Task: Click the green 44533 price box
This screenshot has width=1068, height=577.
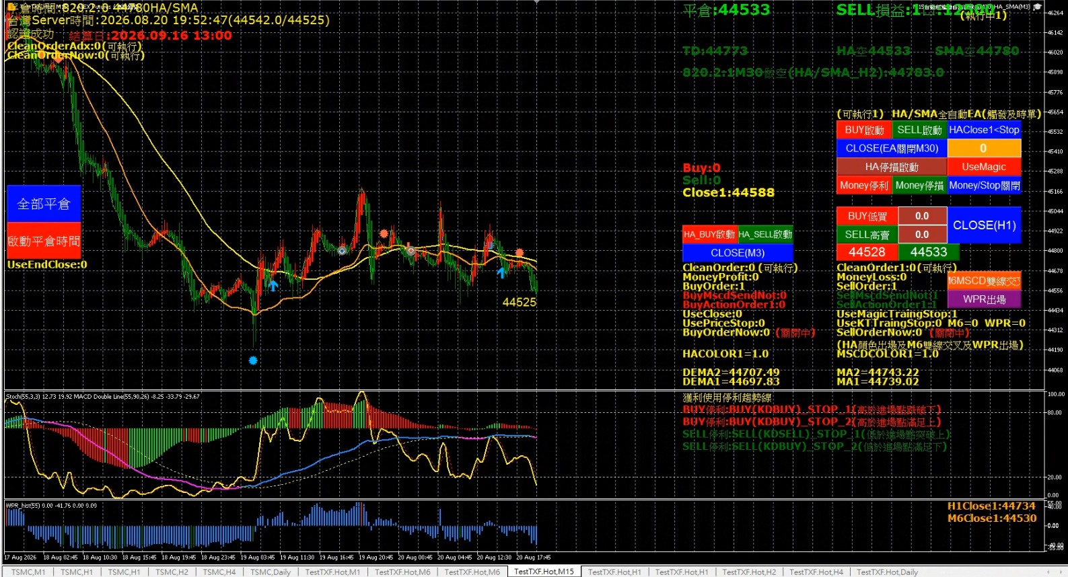Action: 929,252
